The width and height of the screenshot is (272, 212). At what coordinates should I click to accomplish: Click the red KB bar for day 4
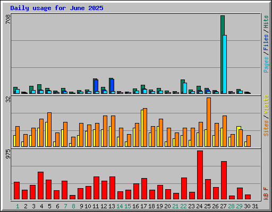(40, 185)
